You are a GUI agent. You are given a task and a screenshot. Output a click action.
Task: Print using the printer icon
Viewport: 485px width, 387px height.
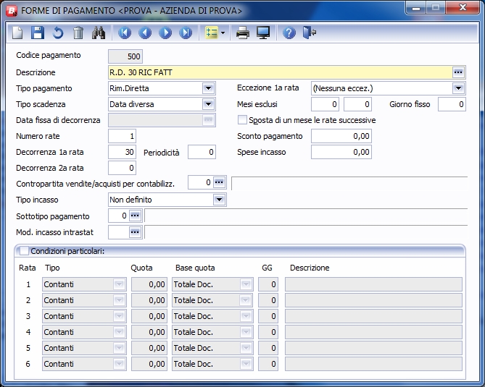point(243,33)
